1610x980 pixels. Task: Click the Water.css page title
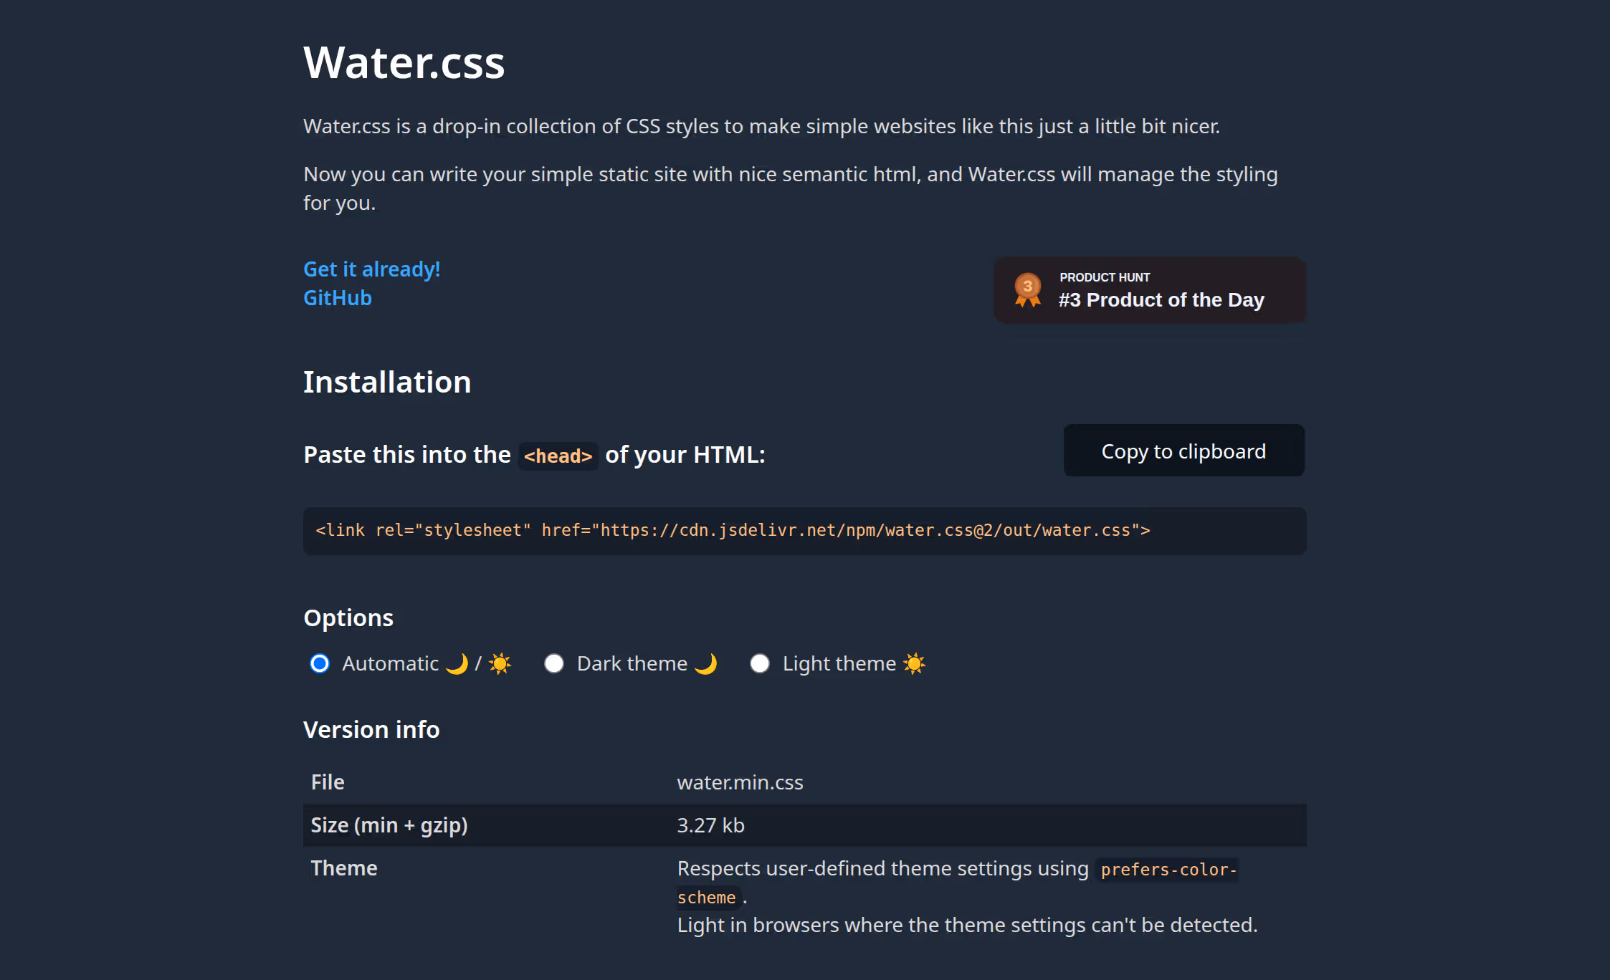click(x=404, y=62)
